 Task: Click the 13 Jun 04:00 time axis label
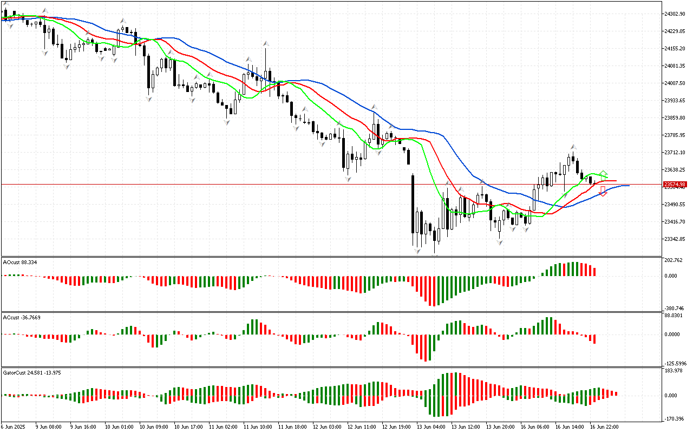[x=432, y=427]
